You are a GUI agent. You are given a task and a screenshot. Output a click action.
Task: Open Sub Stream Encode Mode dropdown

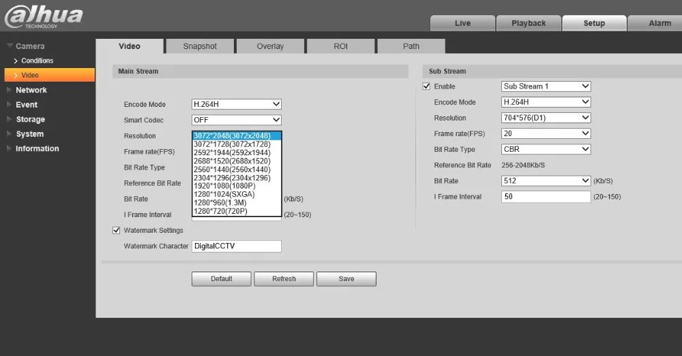coord(546,102)
